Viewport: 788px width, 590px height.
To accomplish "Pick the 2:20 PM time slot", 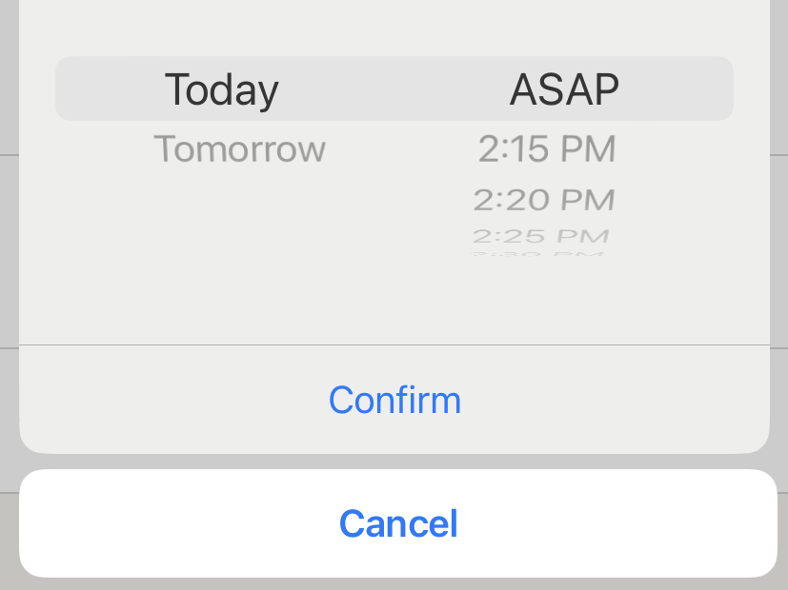I will coord(544,200).
